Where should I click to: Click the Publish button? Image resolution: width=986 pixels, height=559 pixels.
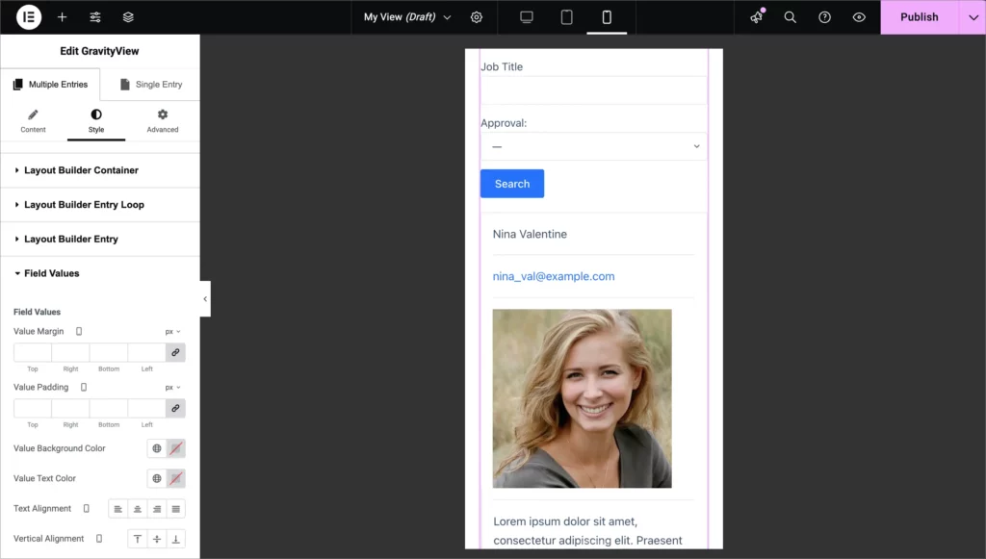(919, 16)
